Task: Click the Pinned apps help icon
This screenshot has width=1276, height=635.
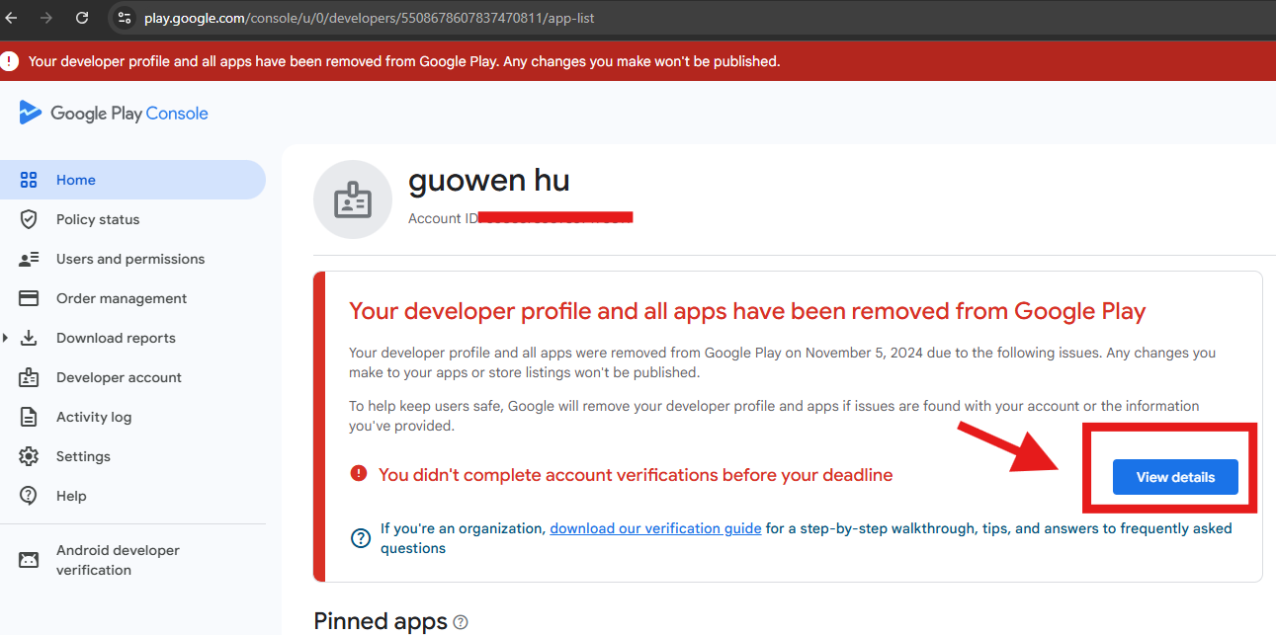Action: (460, 622)
